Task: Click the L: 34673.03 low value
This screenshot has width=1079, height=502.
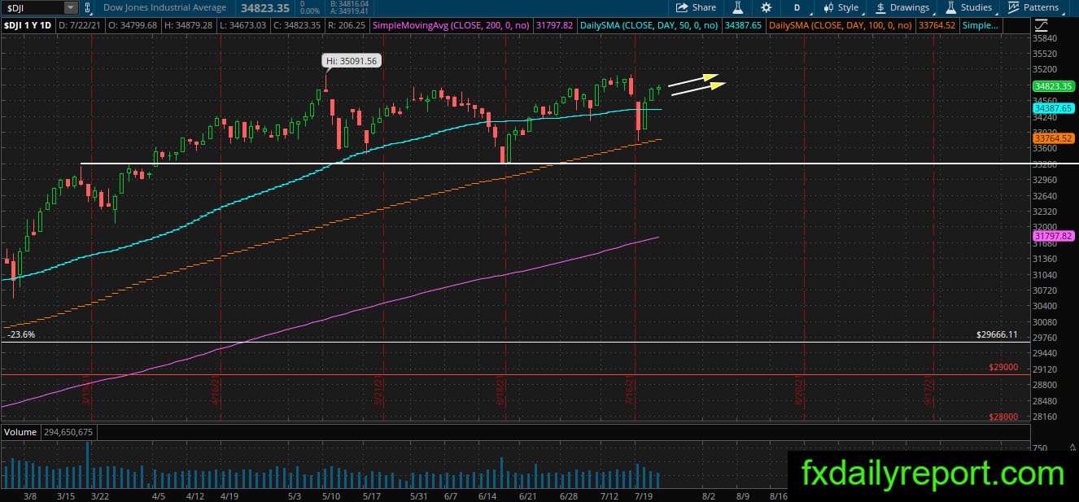Action: (x=242, y=25)
